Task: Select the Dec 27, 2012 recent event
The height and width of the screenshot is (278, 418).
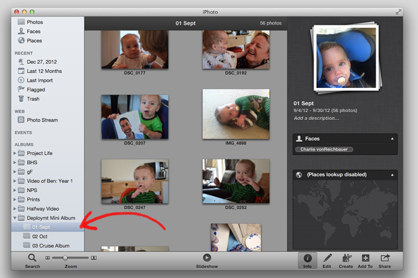Action: tap(42, 62)
